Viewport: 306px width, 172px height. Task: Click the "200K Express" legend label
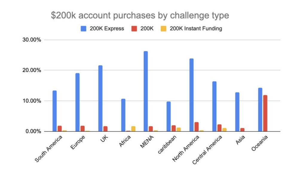point(107,29)
